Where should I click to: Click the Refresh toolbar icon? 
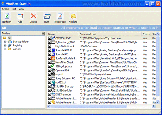(x=7, y=16)
